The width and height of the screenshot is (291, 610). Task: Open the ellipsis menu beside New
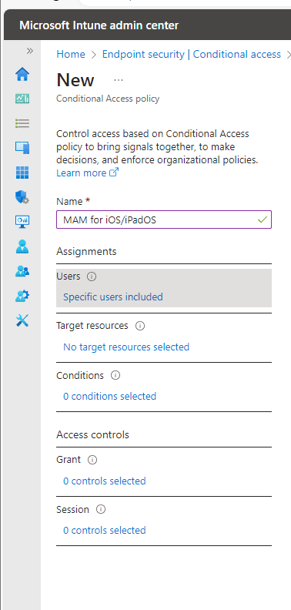119,80
